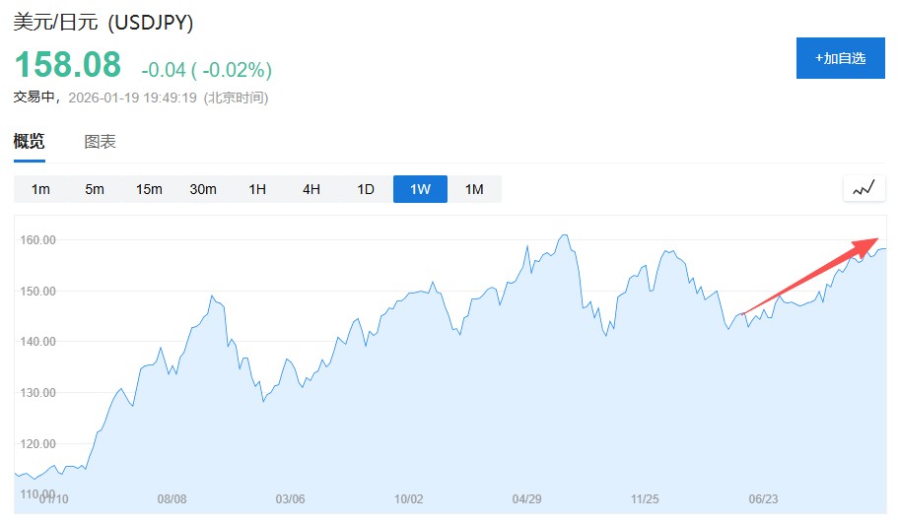Select the 1m timeframe
898x524 pixels.
tap(40, 189)
